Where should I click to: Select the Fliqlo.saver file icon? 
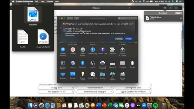[33, 15]
